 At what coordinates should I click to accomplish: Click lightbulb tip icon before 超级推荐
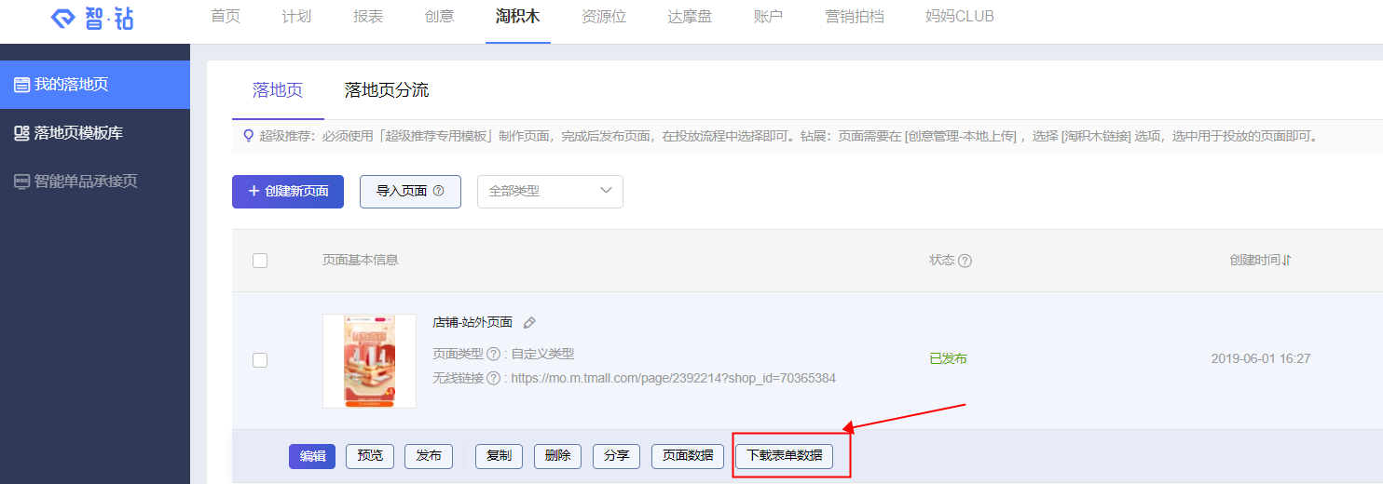[248, 136]
